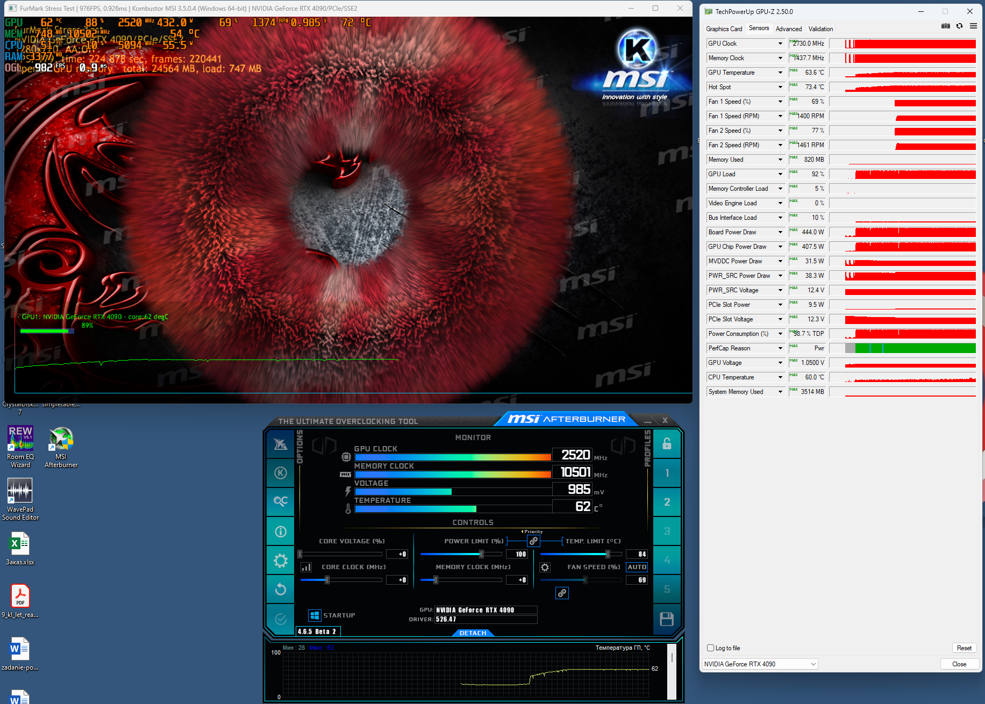Viewport: 985px width, 704px height.
Task: Select the Sensors tab in GPU-Z
Action: click(x=759, y=28)
